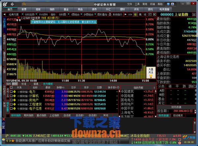Switch to the 股票 tab
198x146 pixels.
(x=24, y=9)
